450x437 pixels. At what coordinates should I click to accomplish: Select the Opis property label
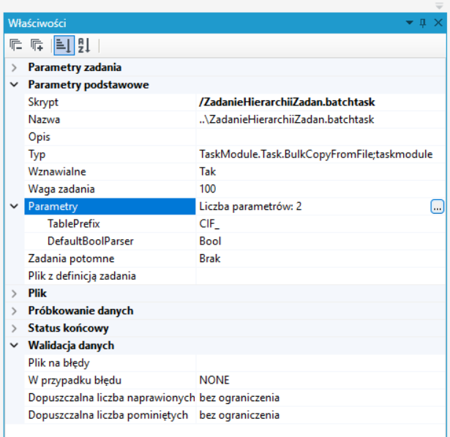pyautogui.click(x=39, y=137)
